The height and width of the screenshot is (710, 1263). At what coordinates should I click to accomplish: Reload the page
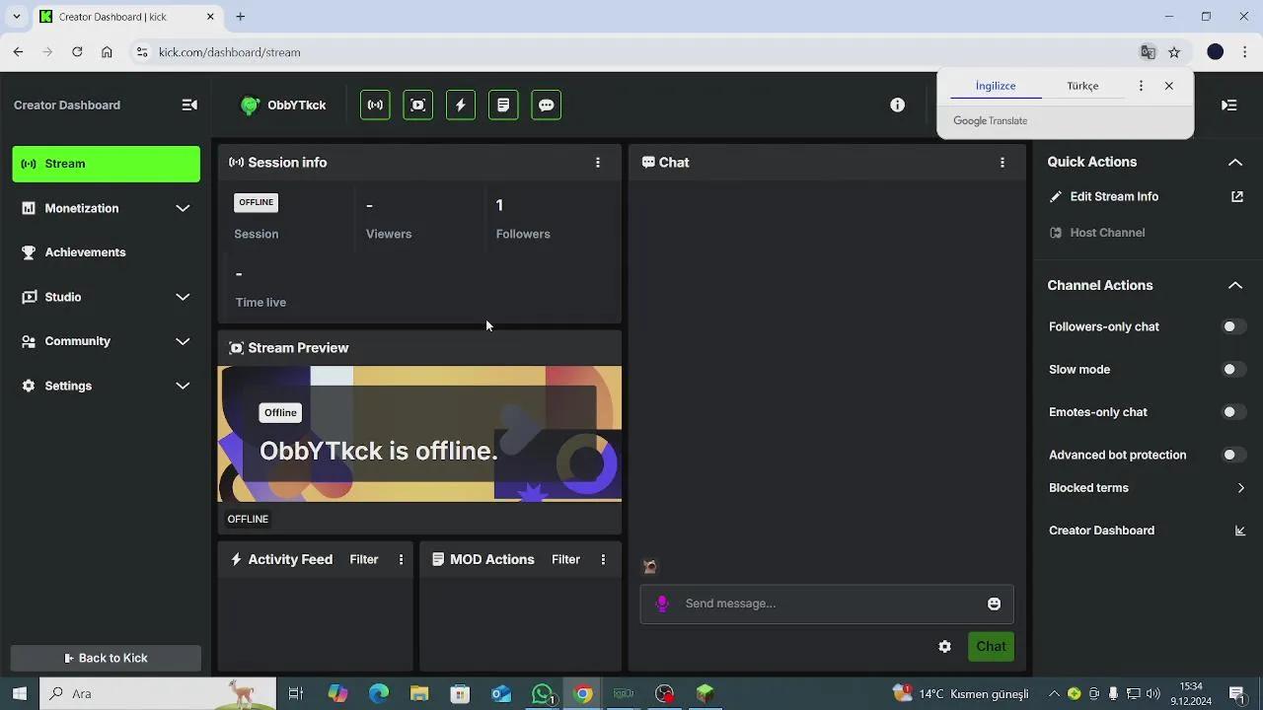pos(77,52)
